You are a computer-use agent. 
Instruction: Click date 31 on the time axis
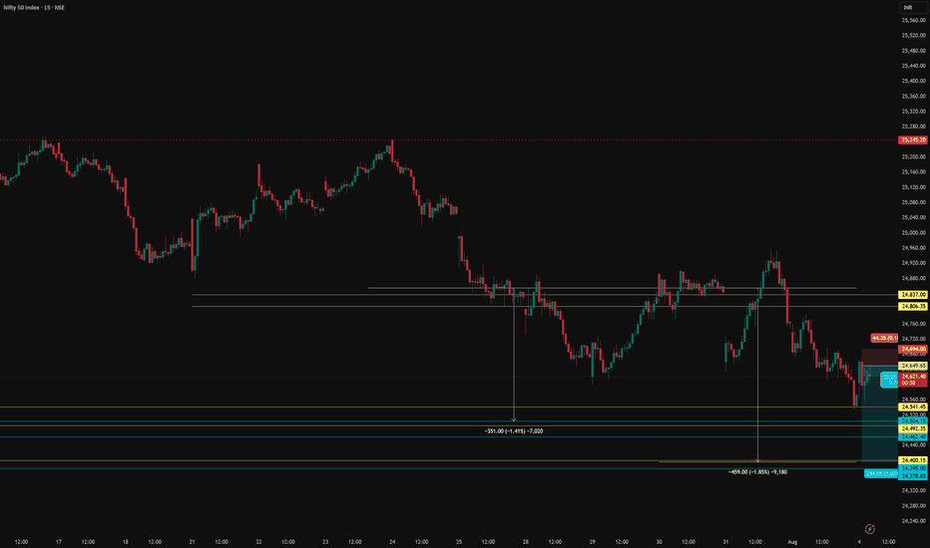tap(725, 541)
